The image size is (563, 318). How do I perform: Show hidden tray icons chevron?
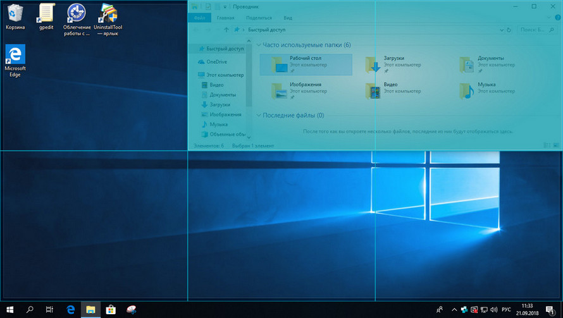(454, 310)
